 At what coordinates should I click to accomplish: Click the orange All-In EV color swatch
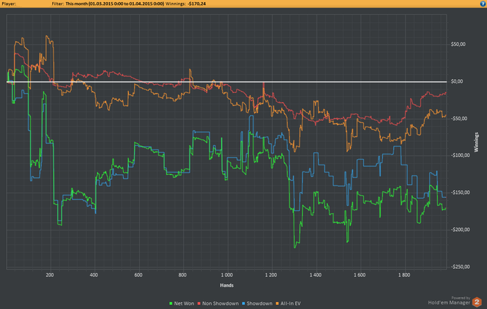tap(278, 303)
